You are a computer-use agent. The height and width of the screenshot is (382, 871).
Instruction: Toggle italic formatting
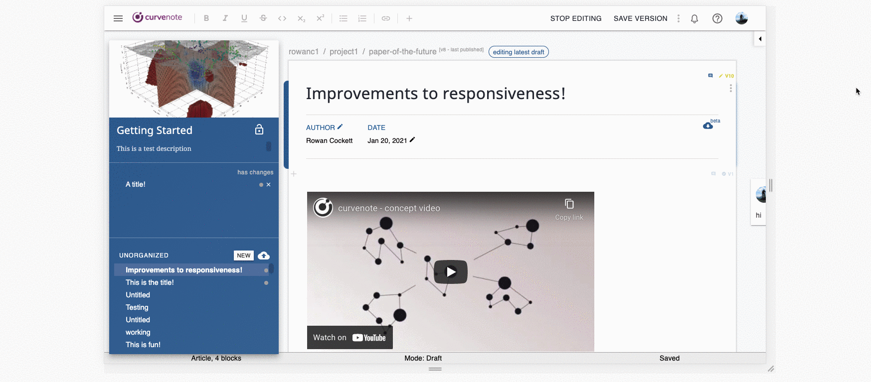point(225,18)
